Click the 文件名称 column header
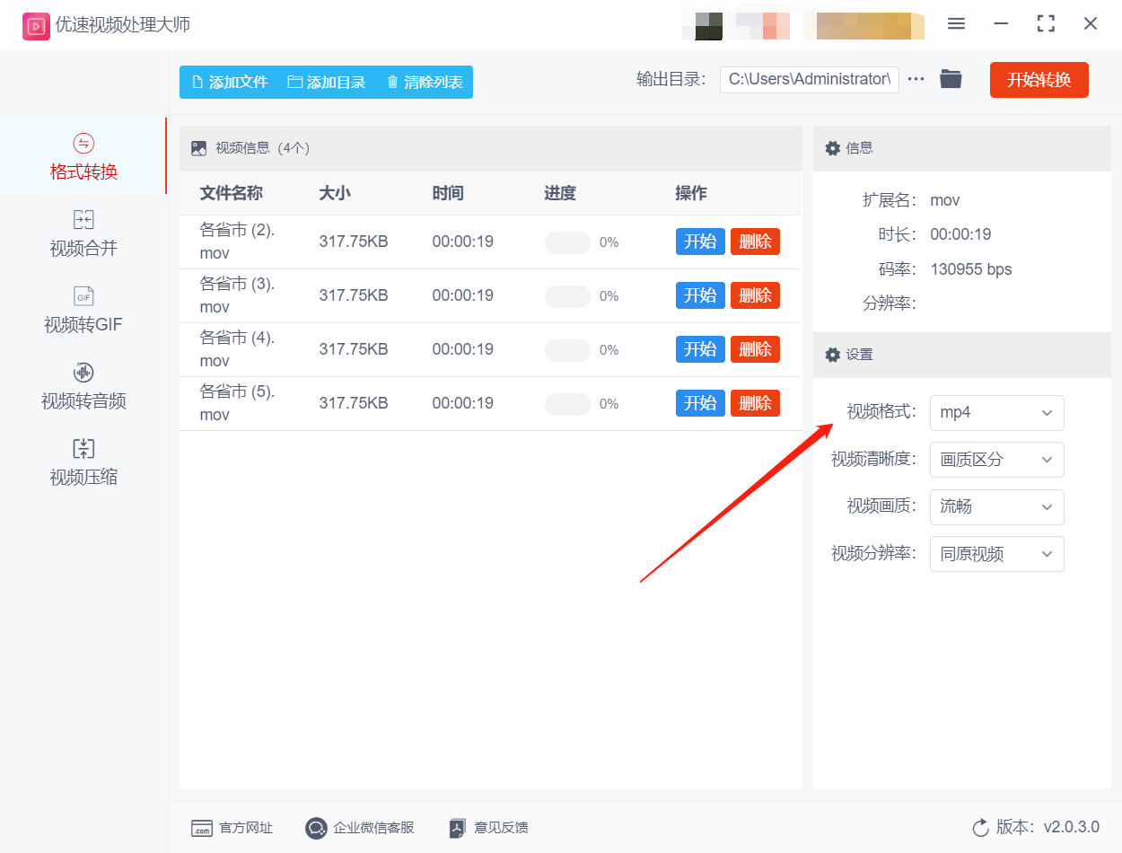Viewport: 1122px width, 853px height. tap(232, 193)
